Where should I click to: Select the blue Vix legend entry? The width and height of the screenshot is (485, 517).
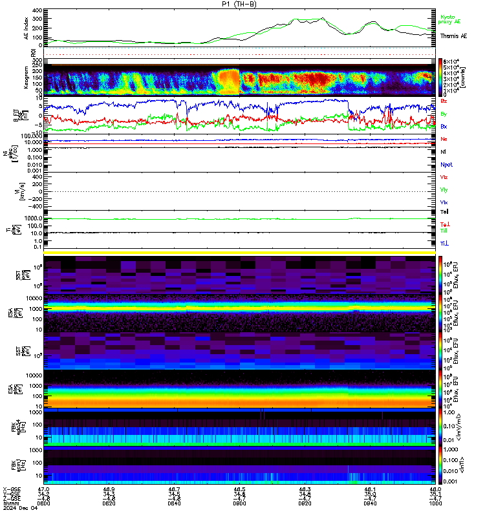[444, 202]
